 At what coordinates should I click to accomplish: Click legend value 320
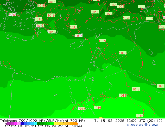tap(79, 126)
